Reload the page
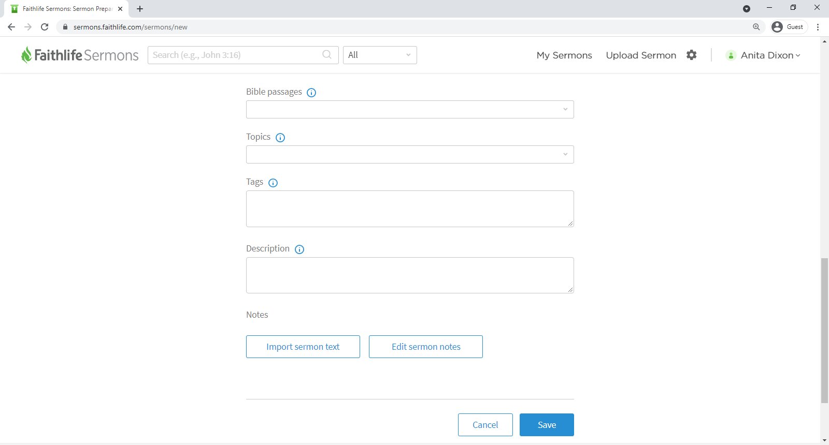829x445 pixels. tap(45, 27)
